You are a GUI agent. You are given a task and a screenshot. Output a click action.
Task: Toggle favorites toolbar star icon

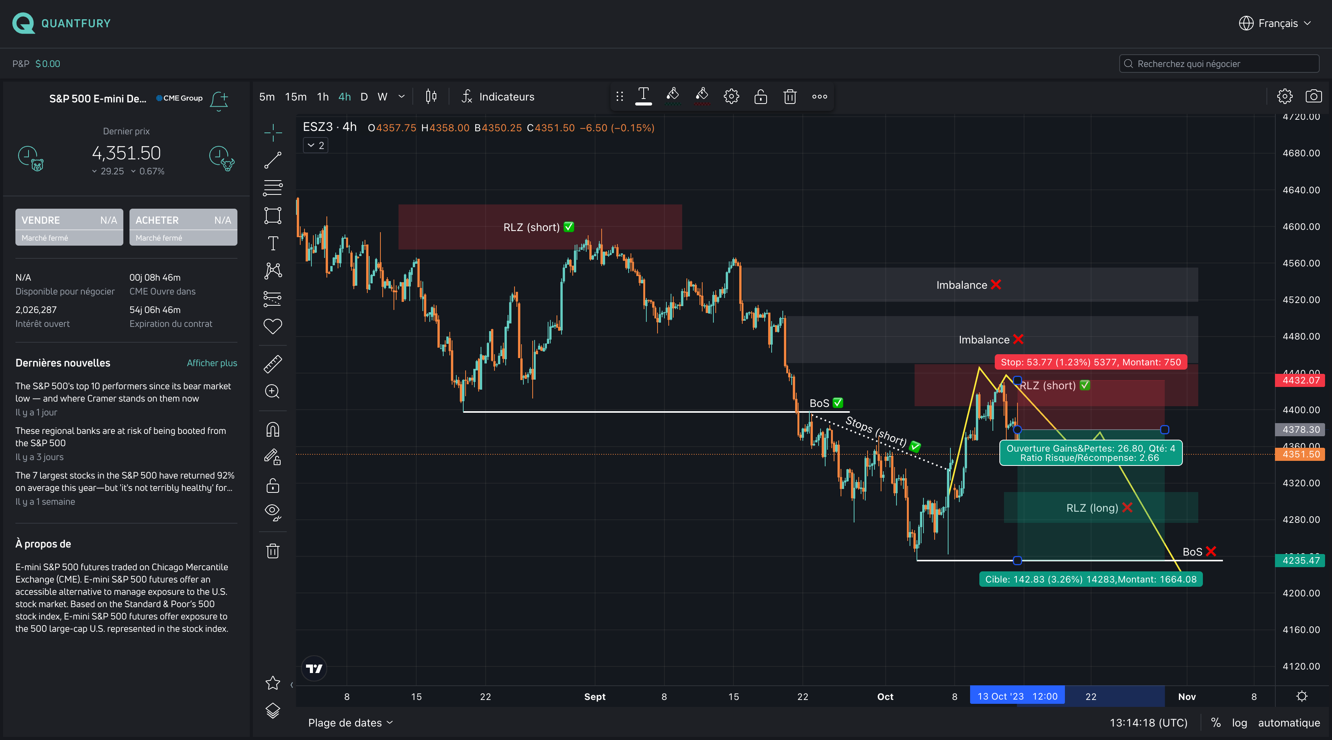tap(272, 683)
